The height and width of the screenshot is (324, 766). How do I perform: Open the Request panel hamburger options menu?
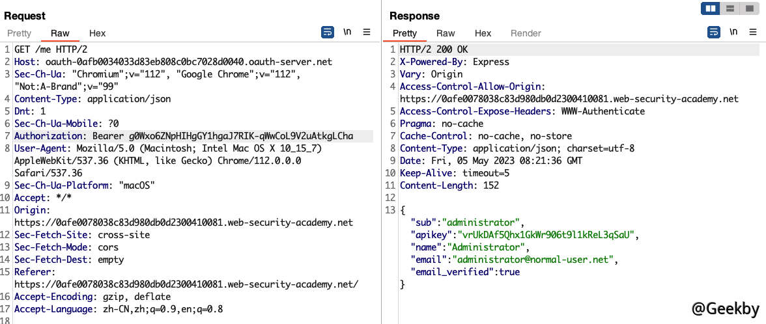pos(367,32)
